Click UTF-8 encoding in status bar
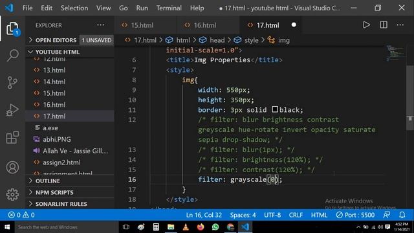The image size is (414, 233). pos(272,215)
